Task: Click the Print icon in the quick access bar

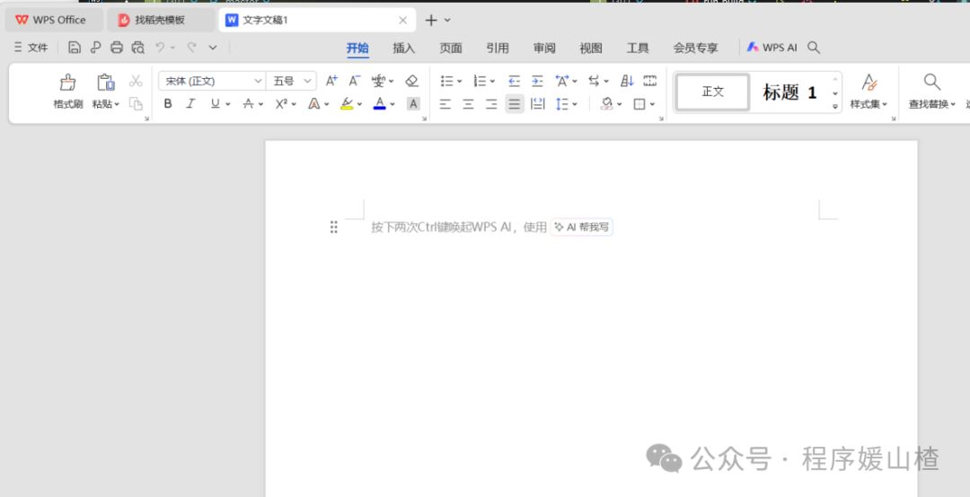Action: 116,48
